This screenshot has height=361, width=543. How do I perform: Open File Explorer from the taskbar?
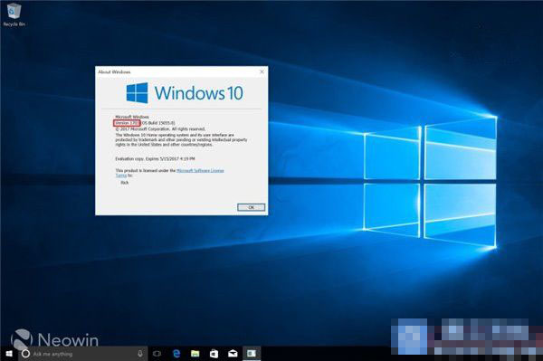click(195, 354)
